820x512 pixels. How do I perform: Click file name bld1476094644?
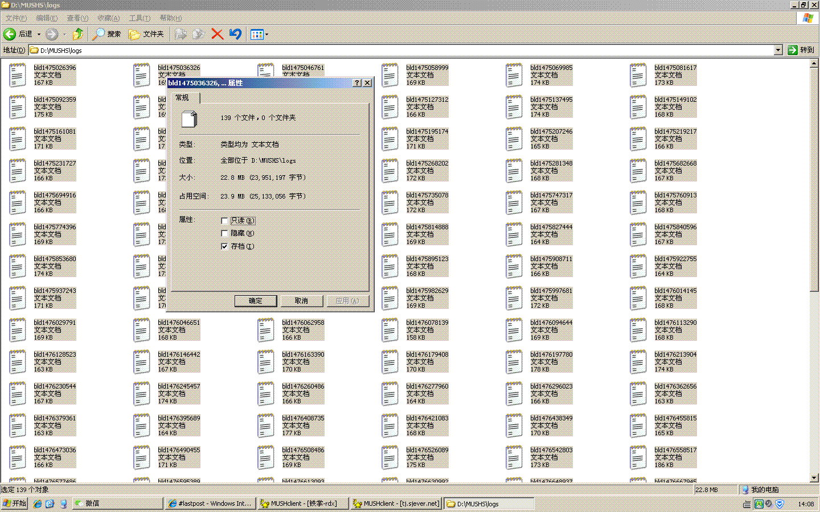551,323
